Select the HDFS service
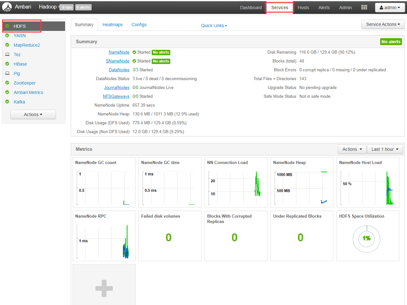 click(x=34, y=26)
